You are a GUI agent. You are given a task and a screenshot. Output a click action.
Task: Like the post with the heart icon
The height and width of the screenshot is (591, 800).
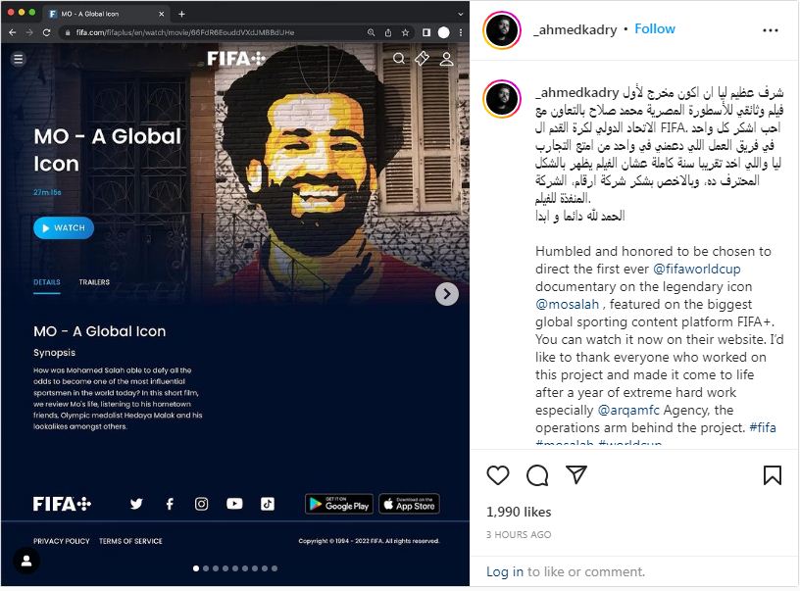click(x=497, y=475)
